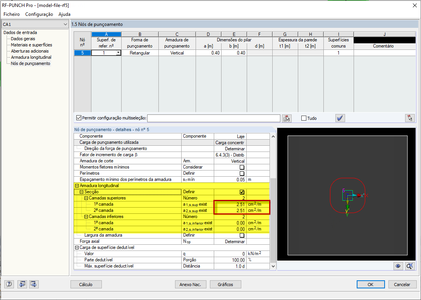Collapse Camadas inferiores node
This screenshot has width=421, height=300.
(86, 216)
